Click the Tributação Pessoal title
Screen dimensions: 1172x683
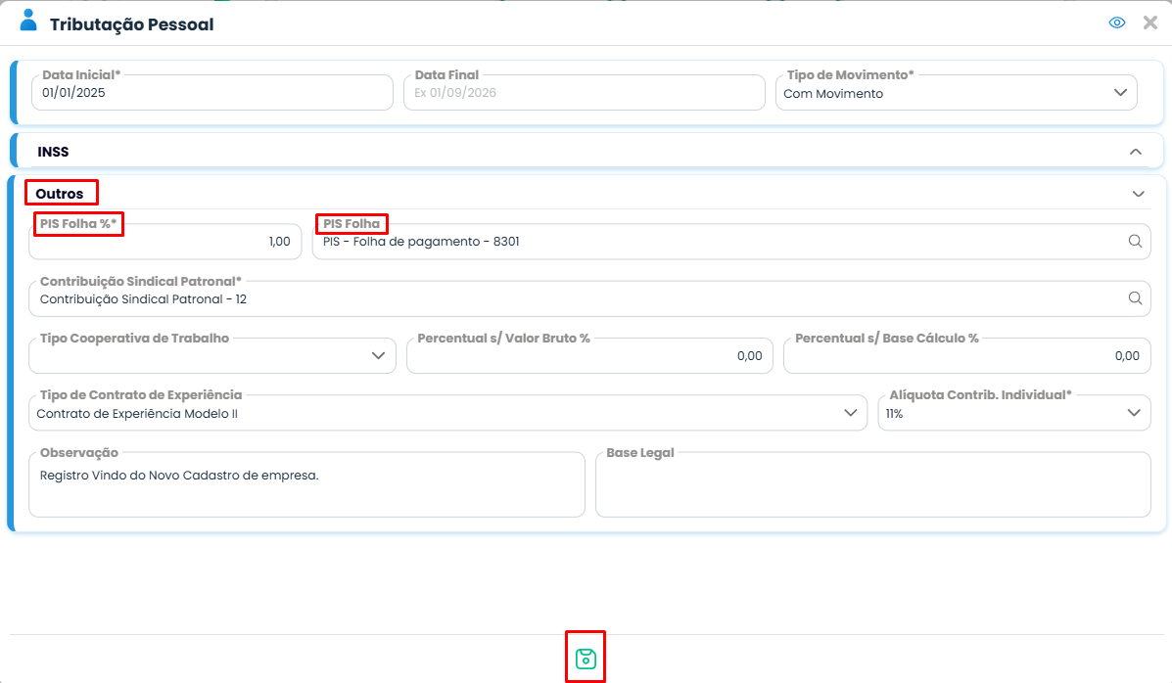pos(131,24)
